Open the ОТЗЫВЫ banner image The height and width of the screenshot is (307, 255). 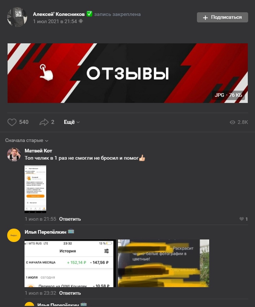coord(128,73)
